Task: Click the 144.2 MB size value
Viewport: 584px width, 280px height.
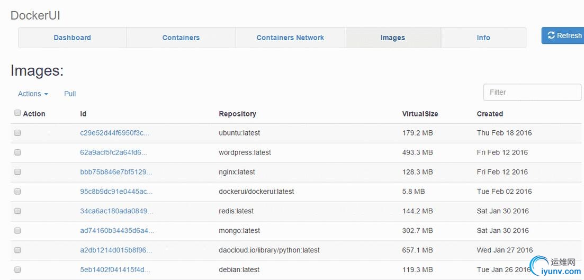Action: (418, 211)
